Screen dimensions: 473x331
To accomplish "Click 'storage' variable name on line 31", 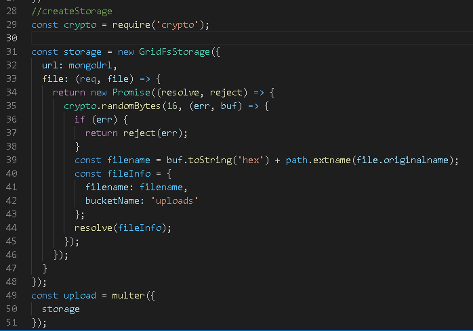I will coord(83,52).
